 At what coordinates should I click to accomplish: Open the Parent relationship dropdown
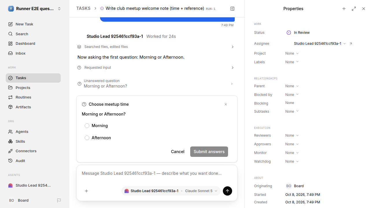[x=292, y=86]
